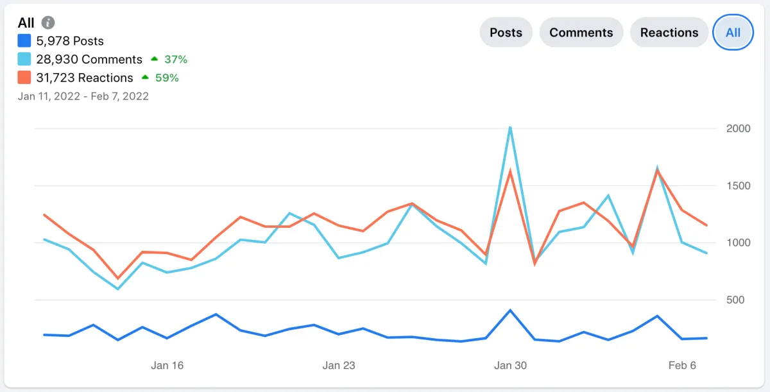The height and width of the screenshot is (392, 770).
Task: Click the 28,930 Comments legend label
Action: tap(89, 60)
